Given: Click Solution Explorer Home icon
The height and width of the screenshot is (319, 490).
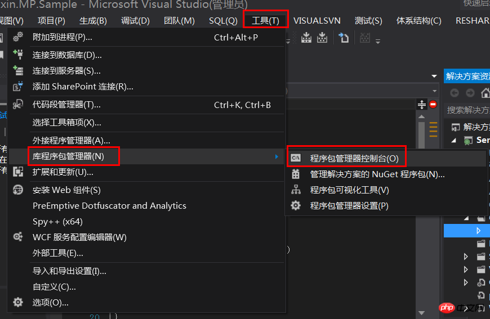Looking at the screenshot, I should click(x=485, y=93).
